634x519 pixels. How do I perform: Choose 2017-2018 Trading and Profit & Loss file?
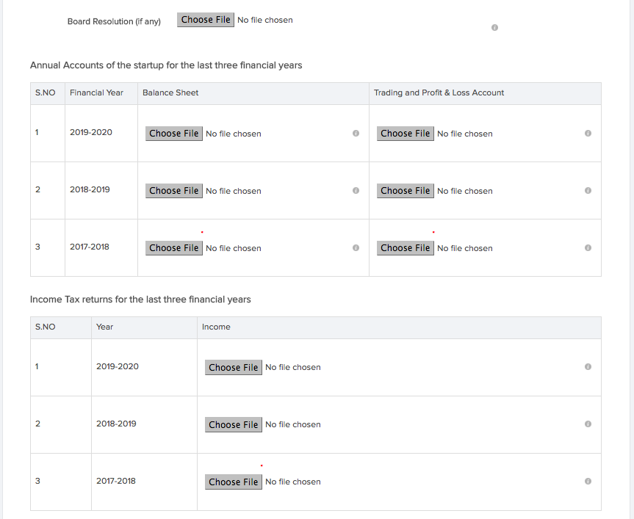(405, 248)
